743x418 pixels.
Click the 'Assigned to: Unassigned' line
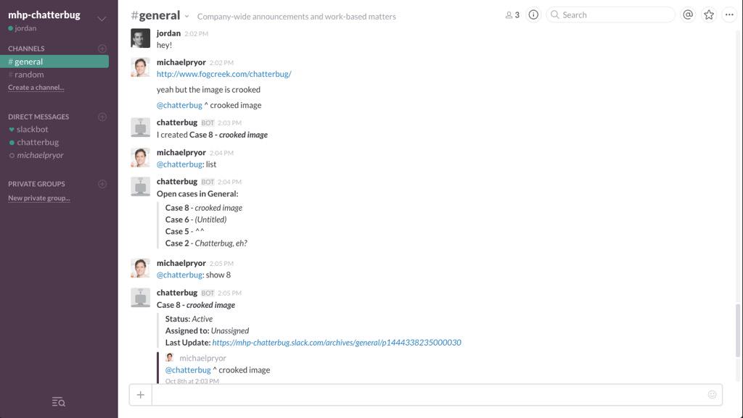[x=207, y=330]
